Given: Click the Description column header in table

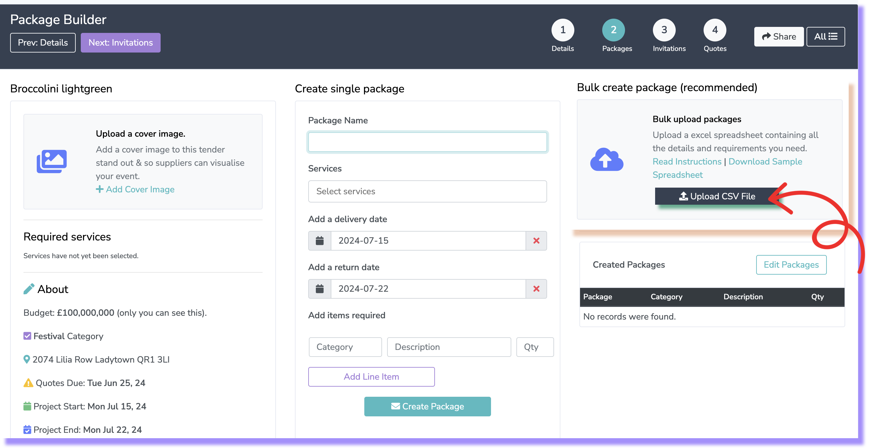Looking at the screenshot, I should [x=743, y=297].
